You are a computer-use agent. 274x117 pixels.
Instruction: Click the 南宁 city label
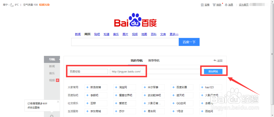click(5, 5)
